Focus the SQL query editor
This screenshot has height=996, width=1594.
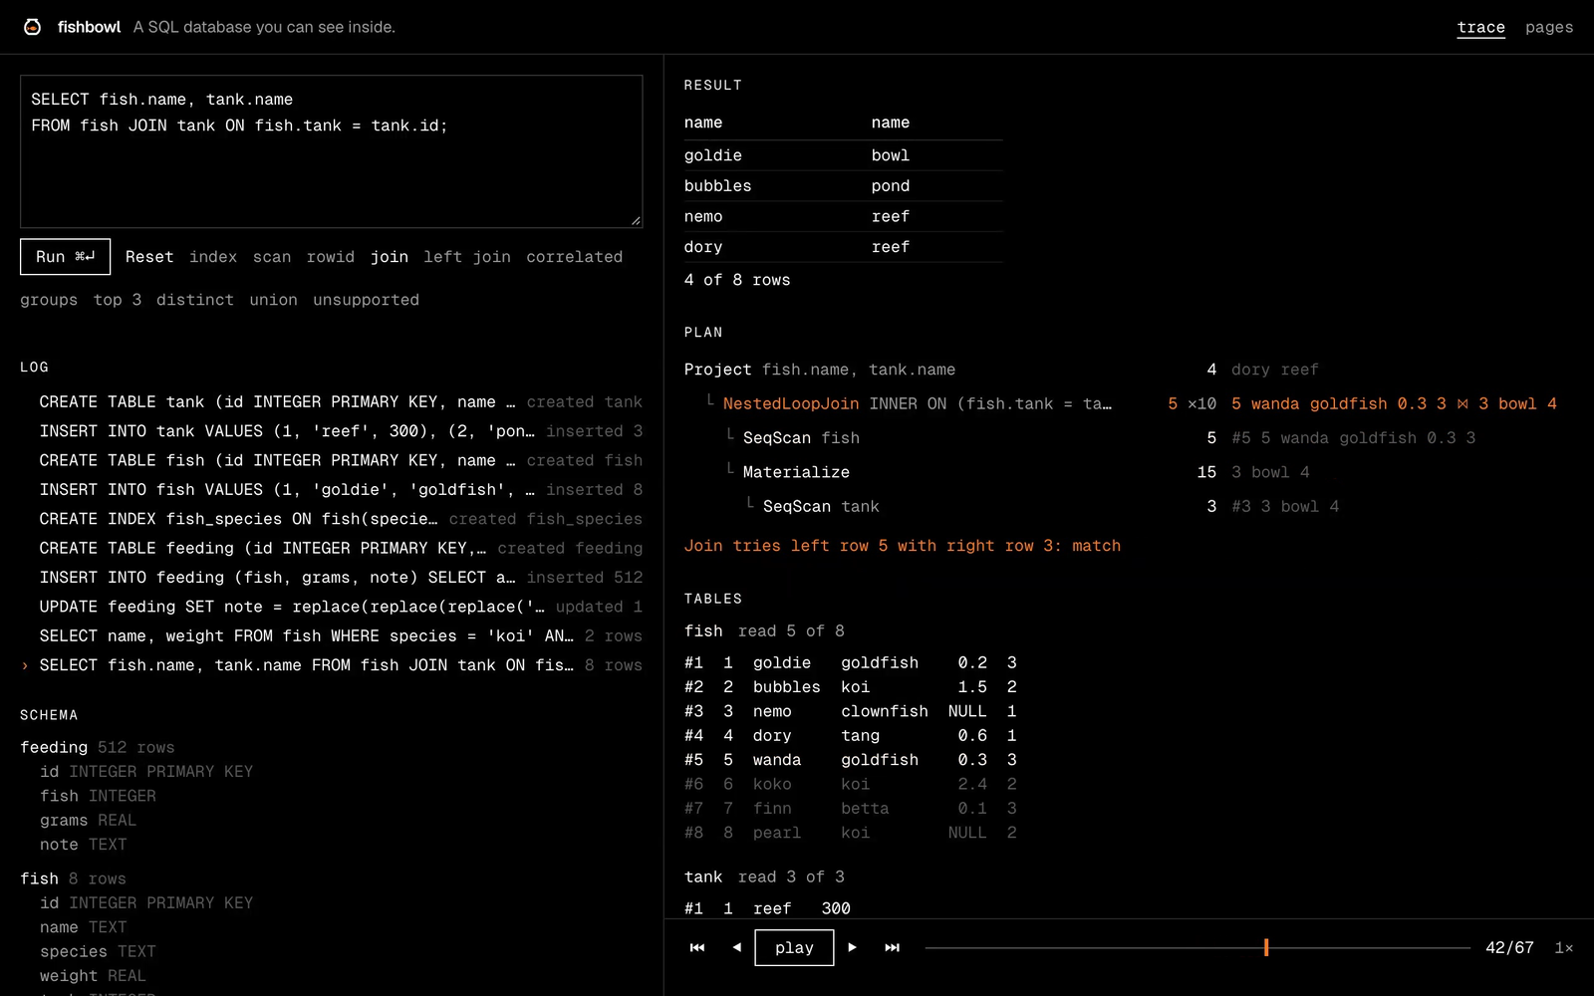pos(332,151)
